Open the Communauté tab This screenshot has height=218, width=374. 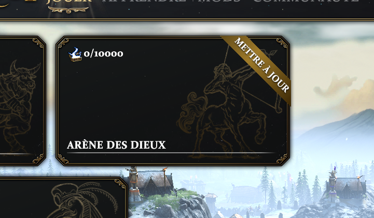306,1
